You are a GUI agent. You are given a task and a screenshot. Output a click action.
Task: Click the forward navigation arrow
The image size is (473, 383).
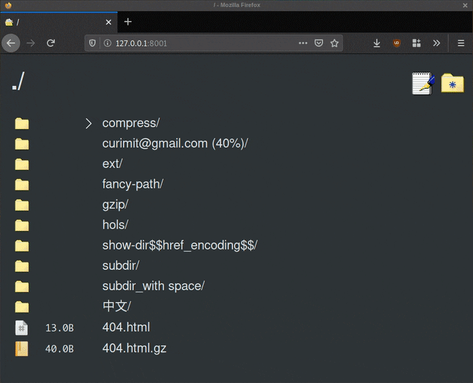(30, 43)
